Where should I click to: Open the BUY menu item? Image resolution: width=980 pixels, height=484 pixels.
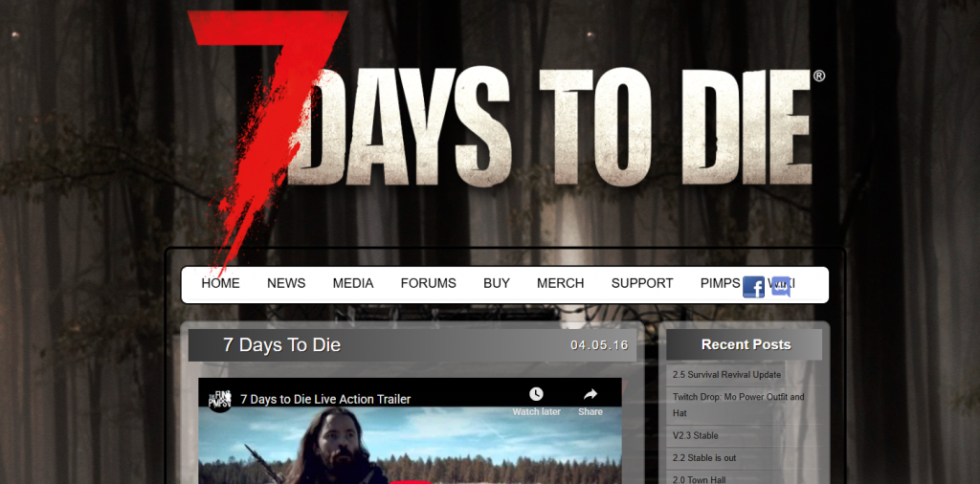tap(497, 283)
